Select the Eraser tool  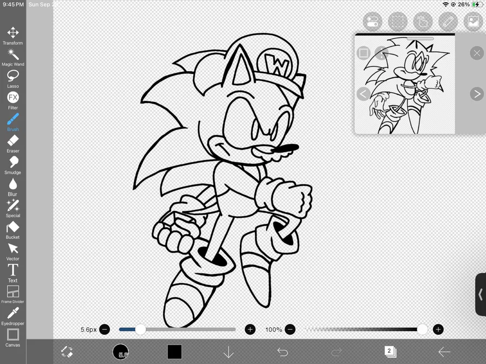coord(13,144)
